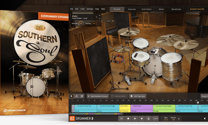208x125 pixels.
Task: Hit the snare drum
Action: (x=140, y=56)
